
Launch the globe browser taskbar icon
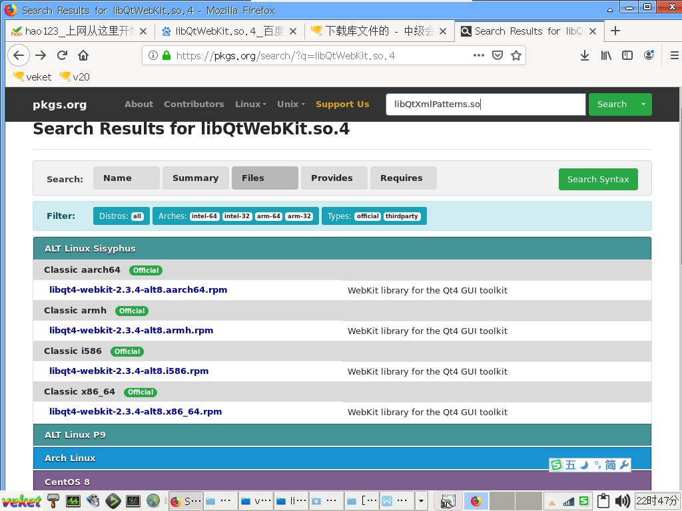coord(153,501)
